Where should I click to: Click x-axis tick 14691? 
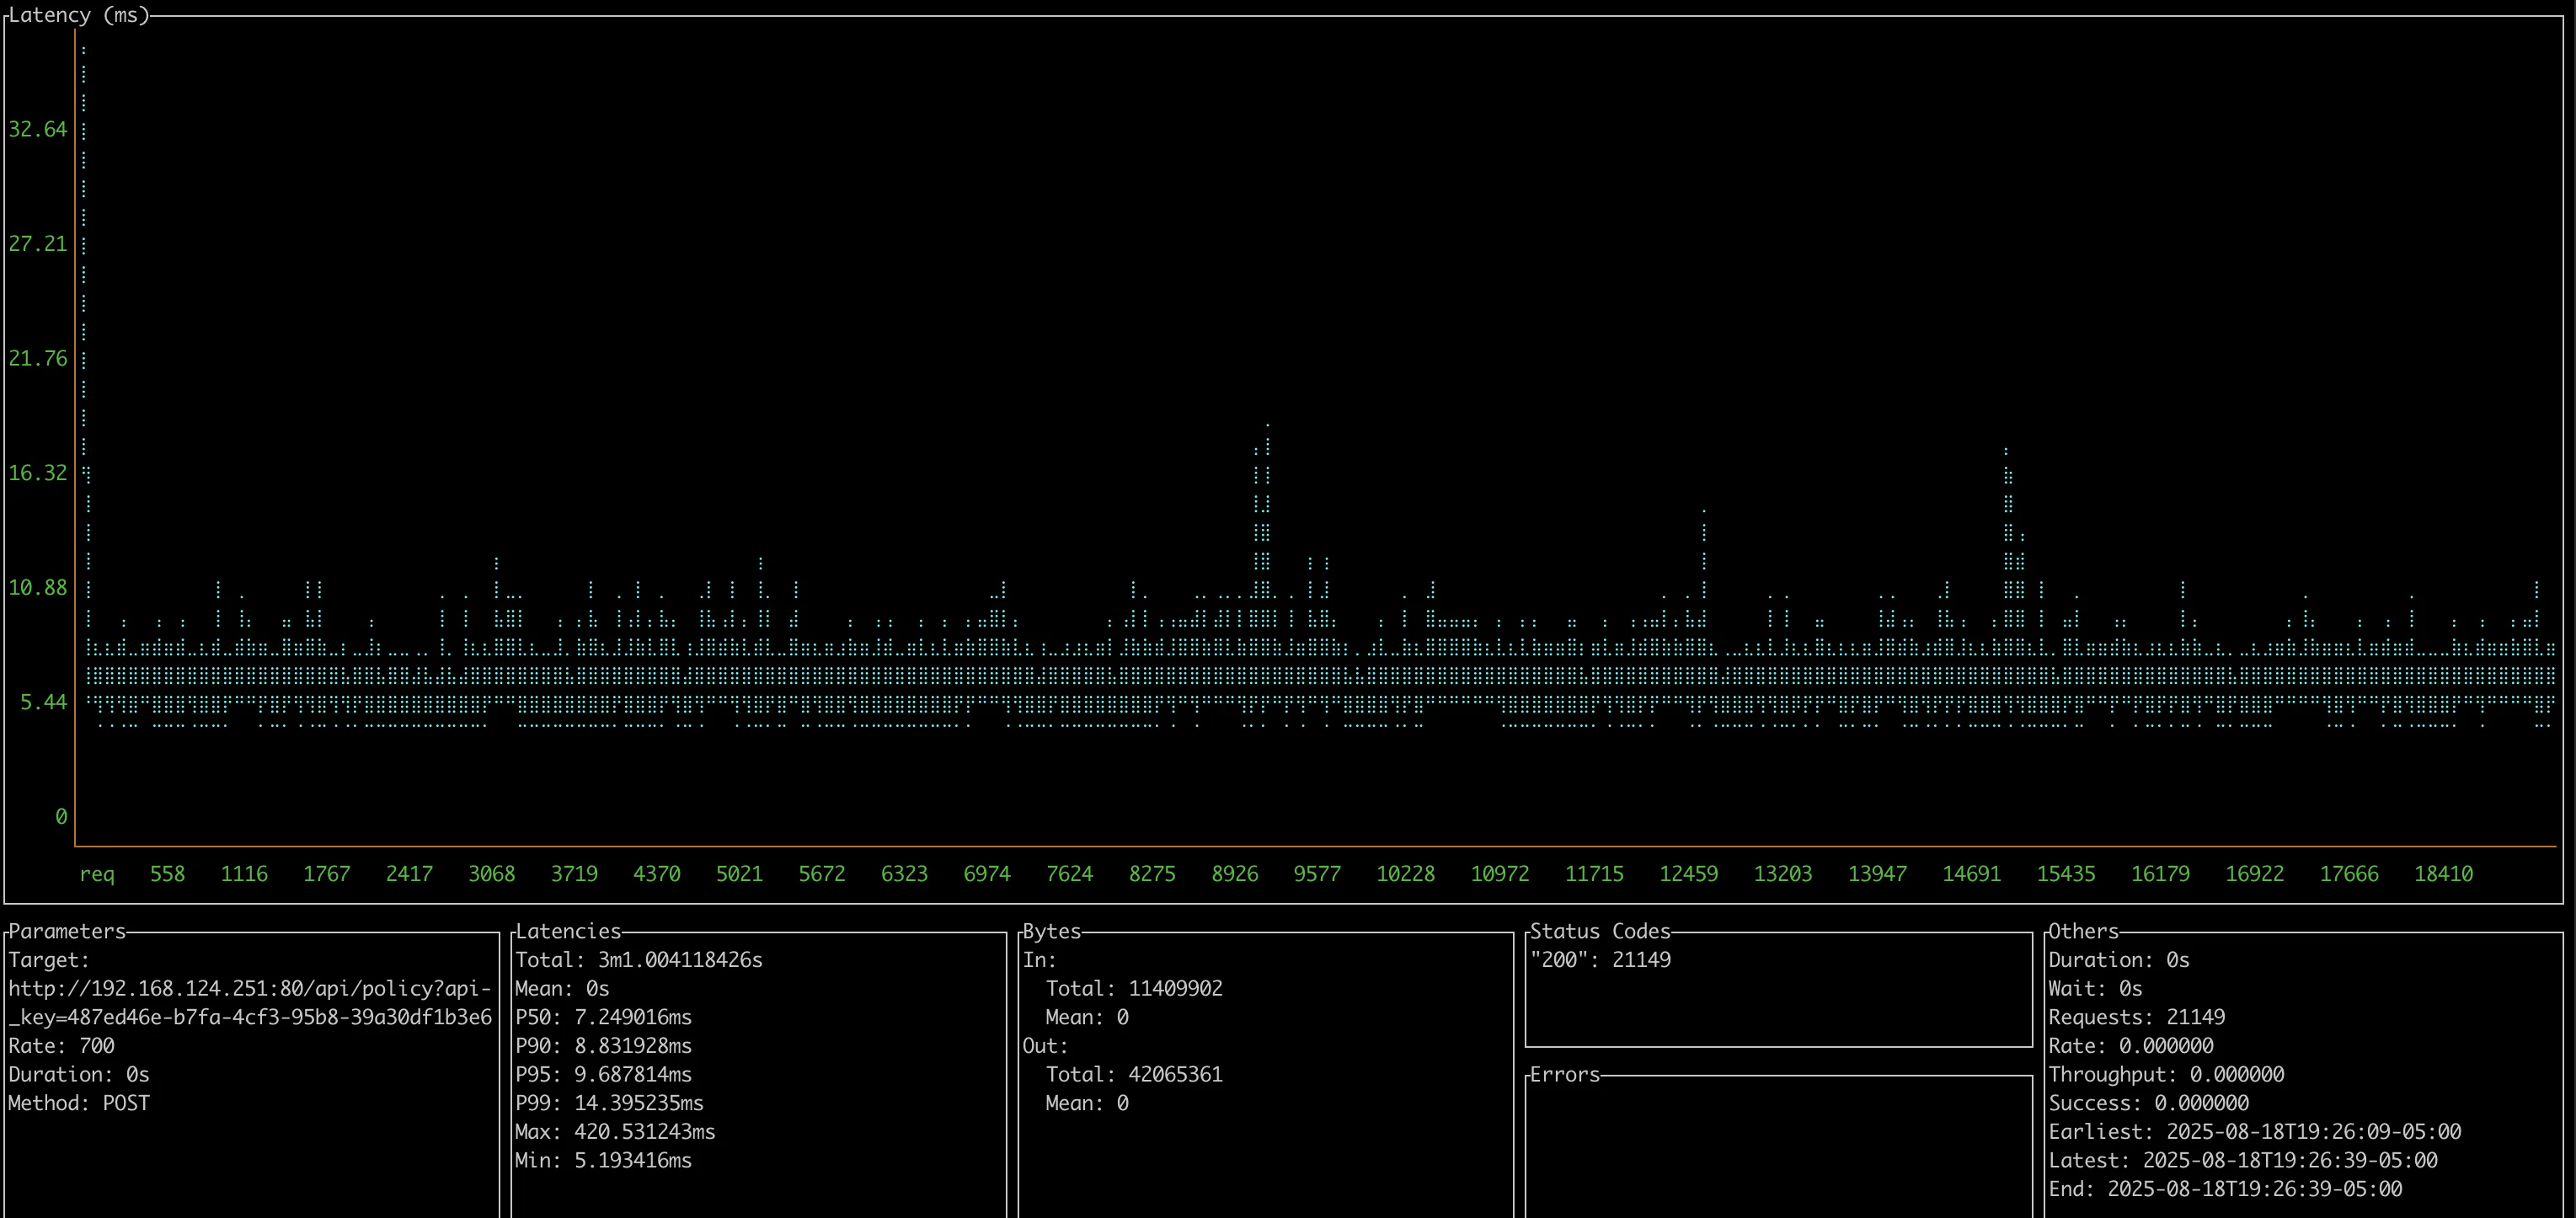click(1972, 874)
